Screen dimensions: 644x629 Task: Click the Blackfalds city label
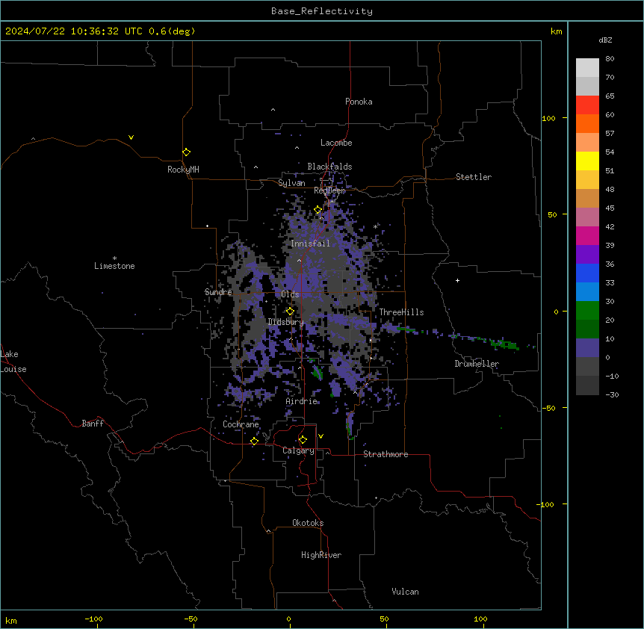329,167
